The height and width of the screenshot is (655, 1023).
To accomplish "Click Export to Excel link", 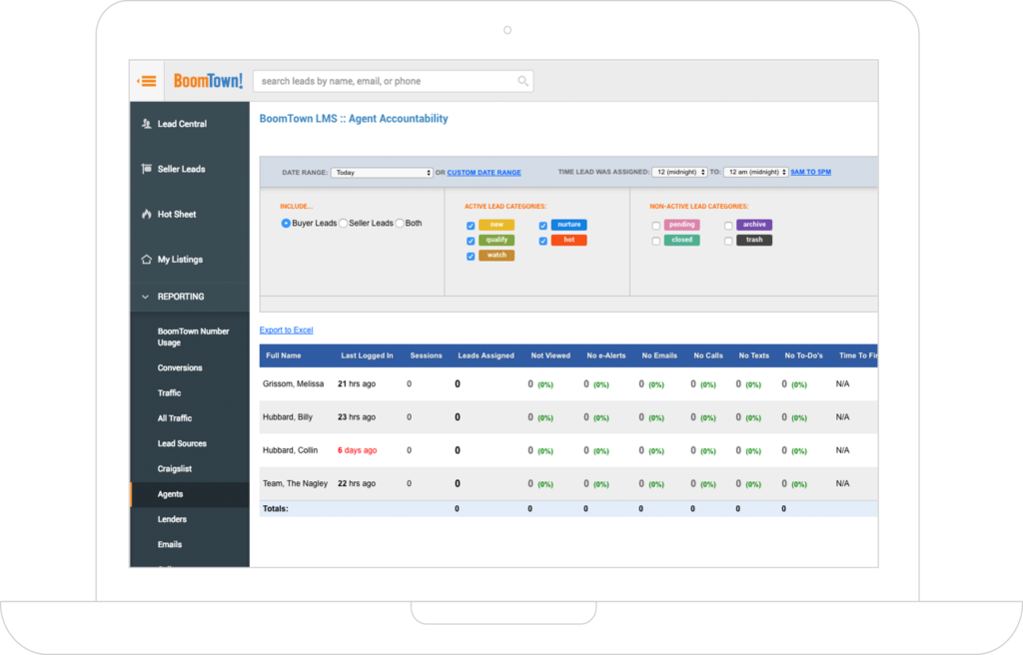I will click(286, 330).
